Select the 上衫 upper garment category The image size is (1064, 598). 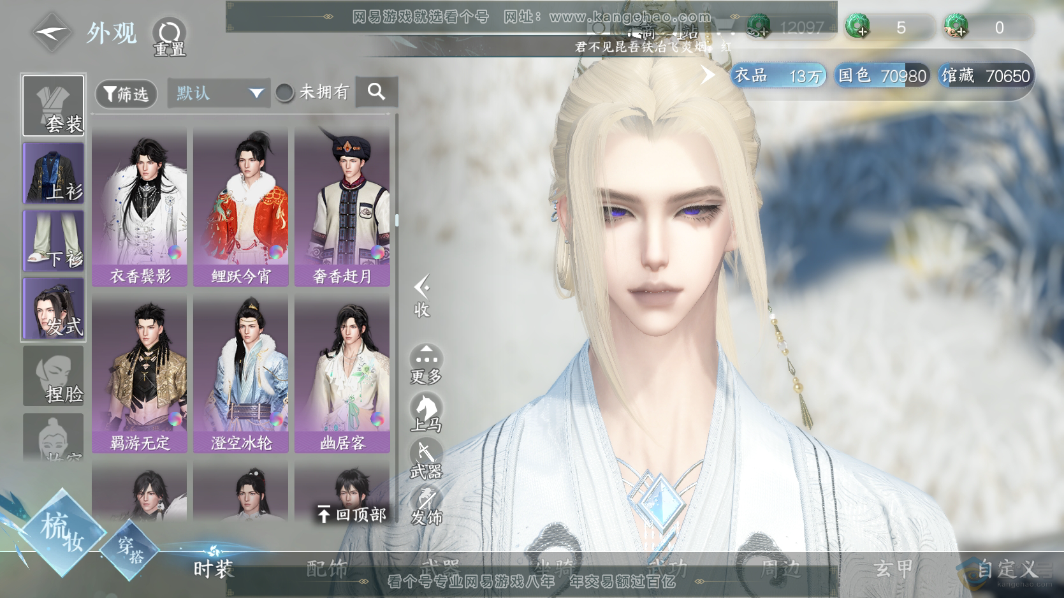click(x=54, y=173)
